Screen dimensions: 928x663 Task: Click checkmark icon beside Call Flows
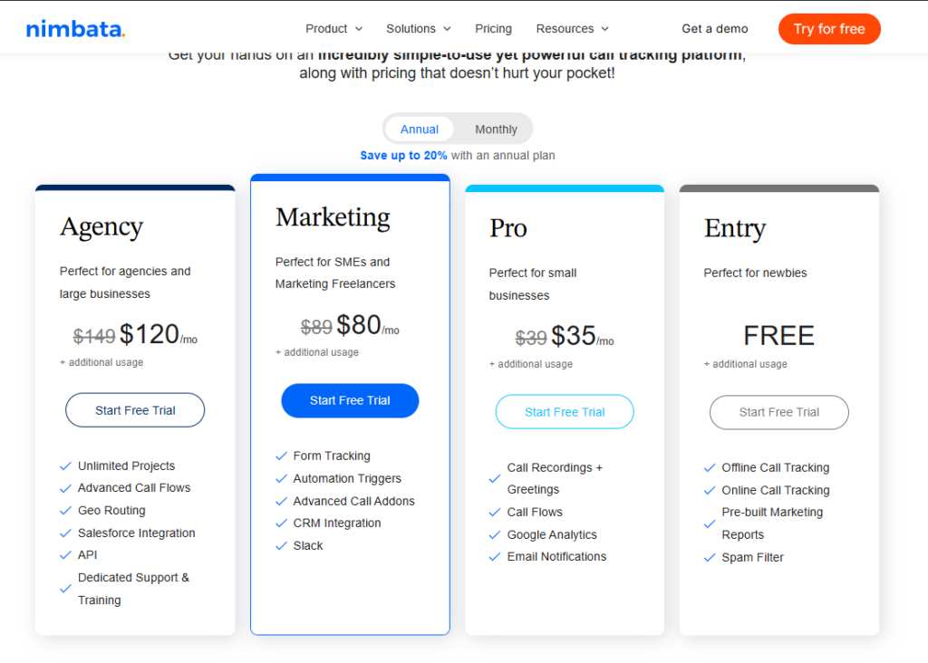(x=495, y=513)
